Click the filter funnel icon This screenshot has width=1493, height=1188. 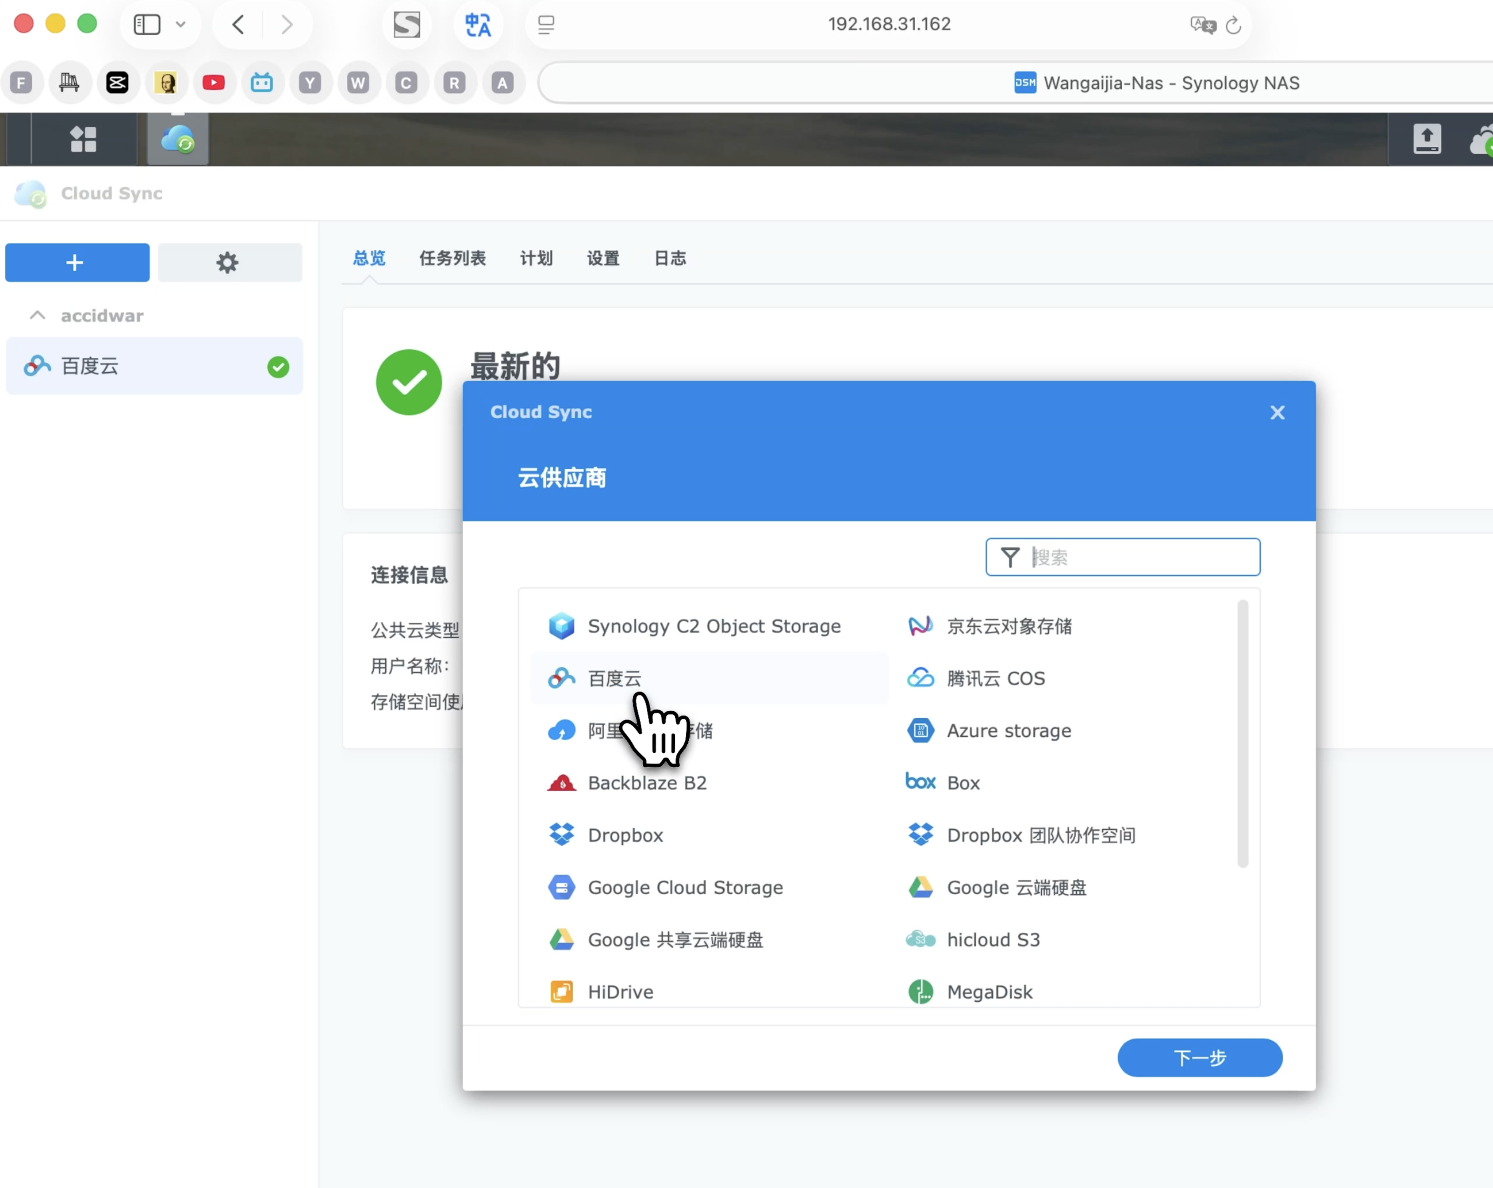[1010, 557]
